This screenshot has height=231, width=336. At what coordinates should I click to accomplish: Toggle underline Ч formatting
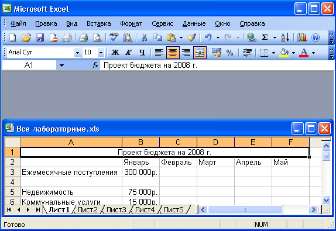tap(142, 53)
